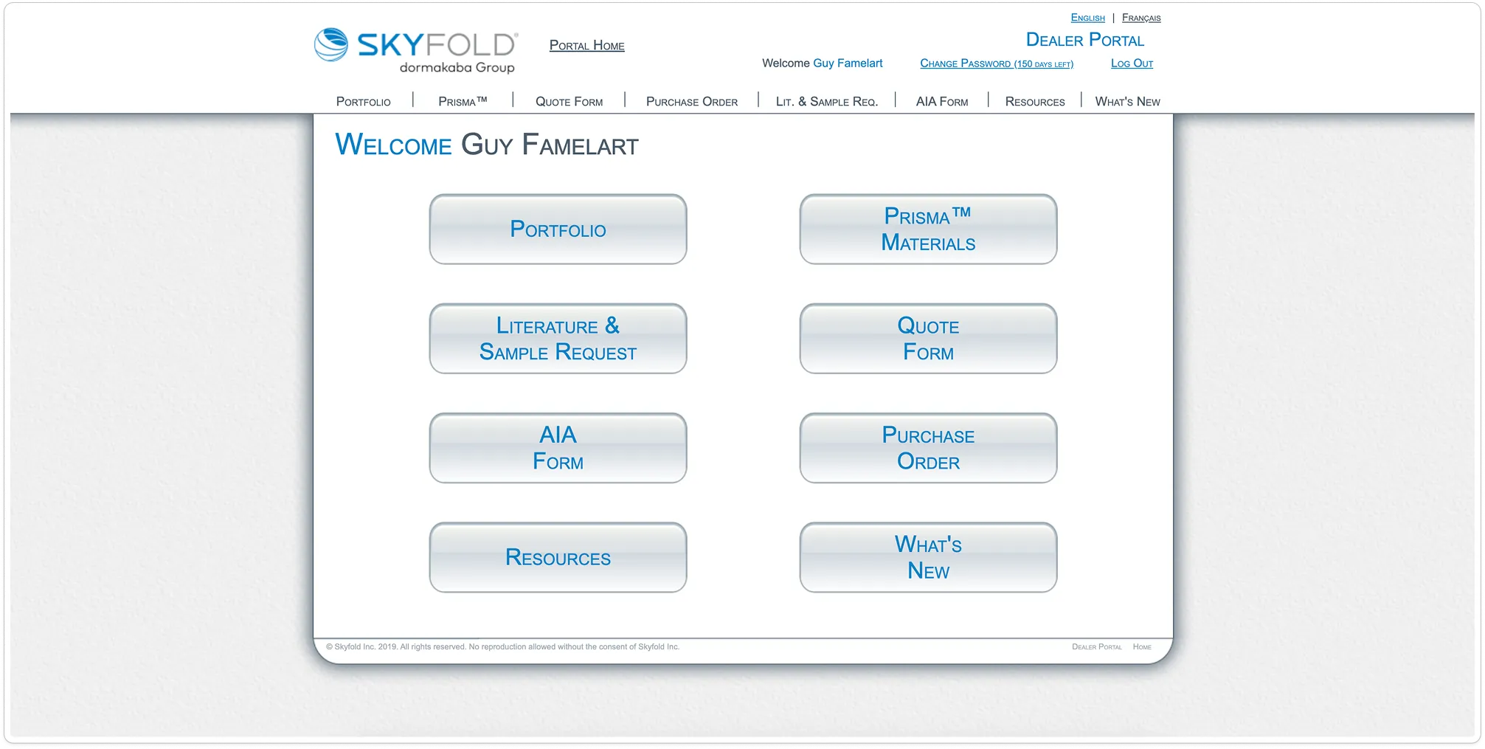
Task: Open the Change Password link
Action: tap(996, 63)
